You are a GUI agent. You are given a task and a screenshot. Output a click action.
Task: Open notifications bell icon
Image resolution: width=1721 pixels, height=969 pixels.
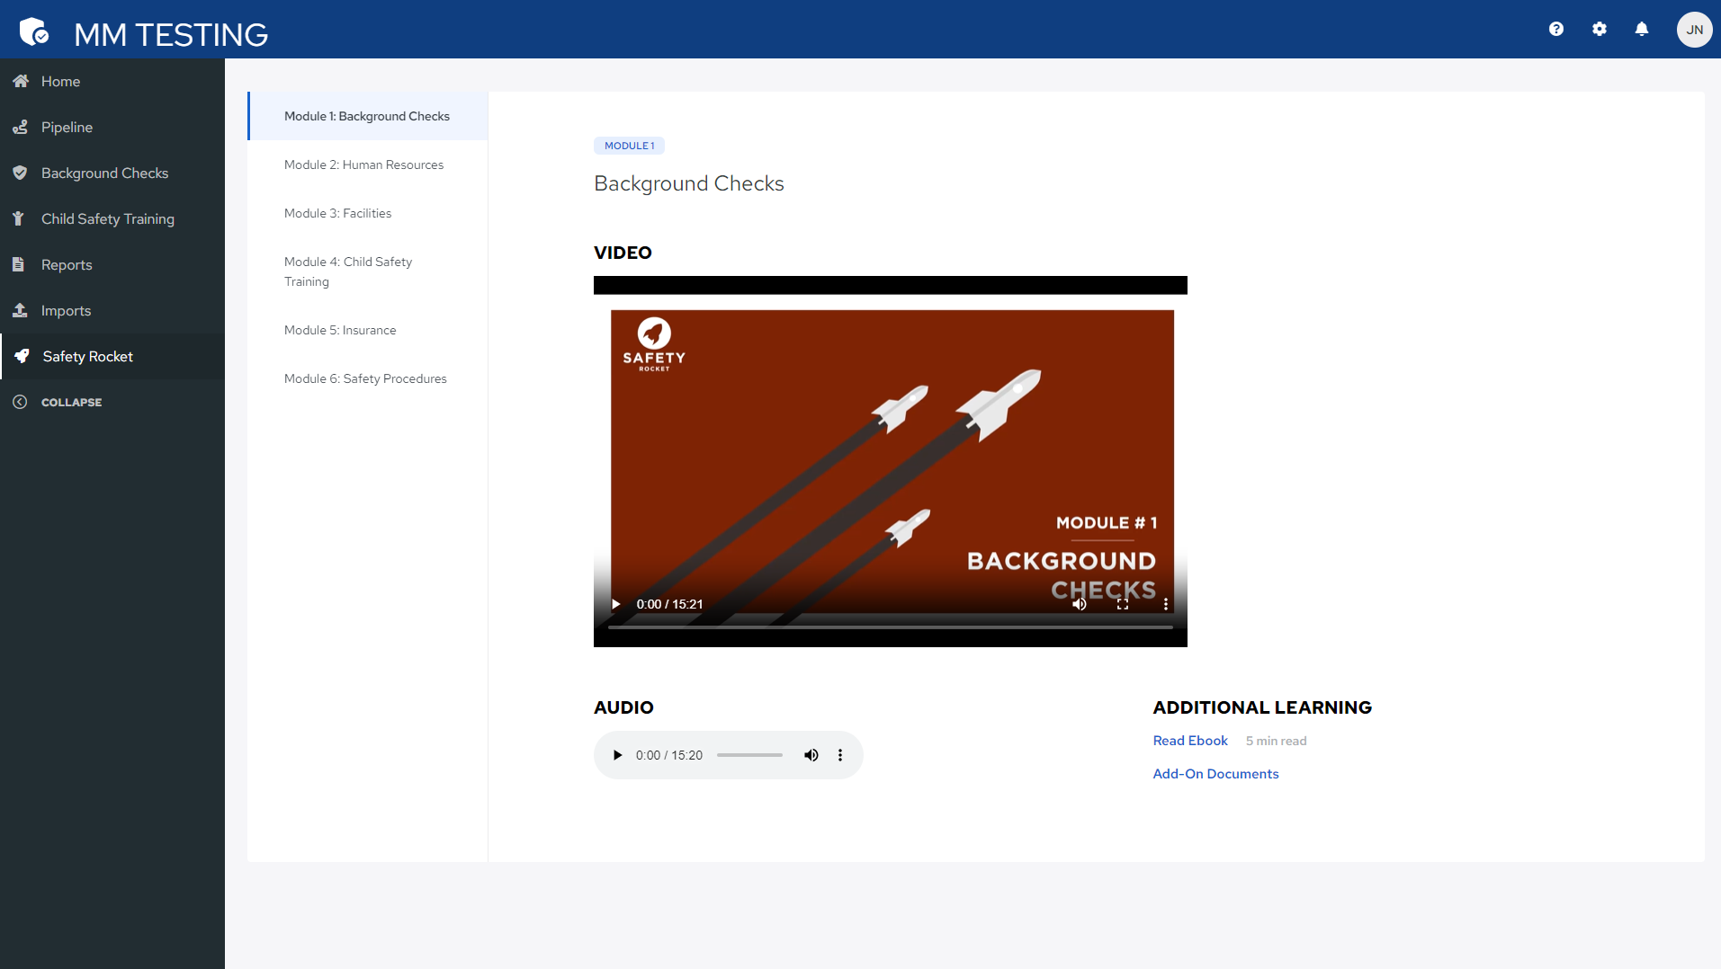[1641, 29]
